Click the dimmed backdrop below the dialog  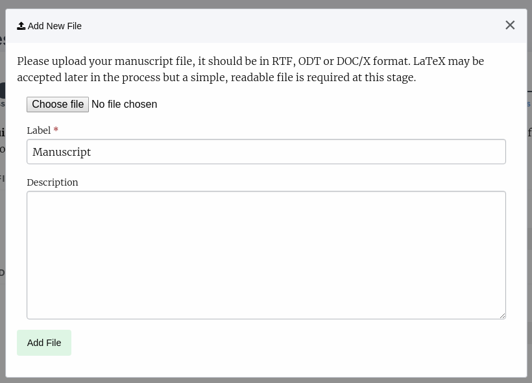click(x=266, y=380)
